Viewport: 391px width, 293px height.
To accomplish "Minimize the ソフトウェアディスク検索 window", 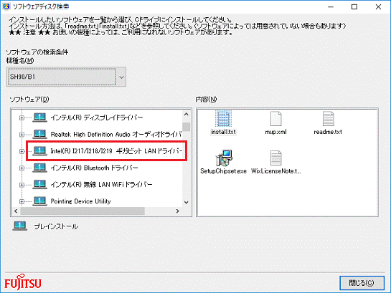I will coord(331,6).
